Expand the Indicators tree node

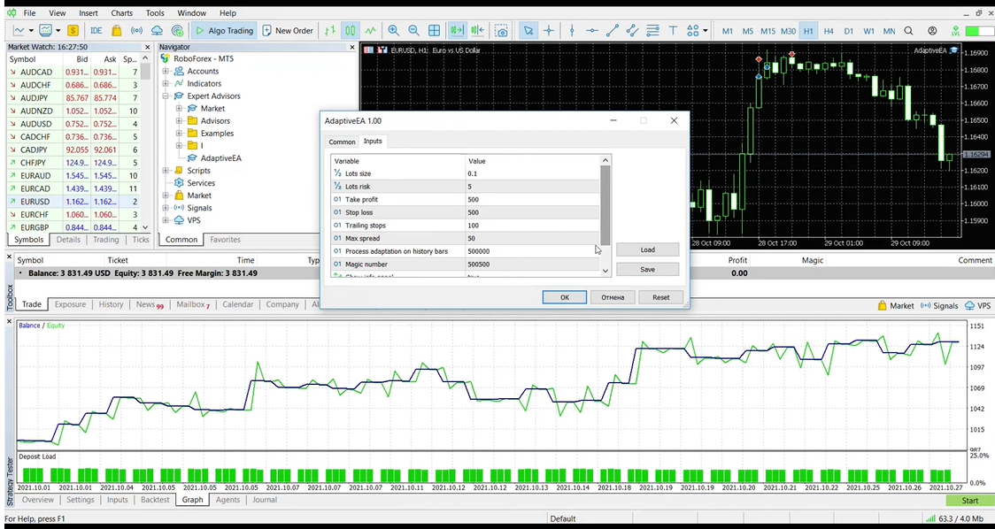click(166, 84)
